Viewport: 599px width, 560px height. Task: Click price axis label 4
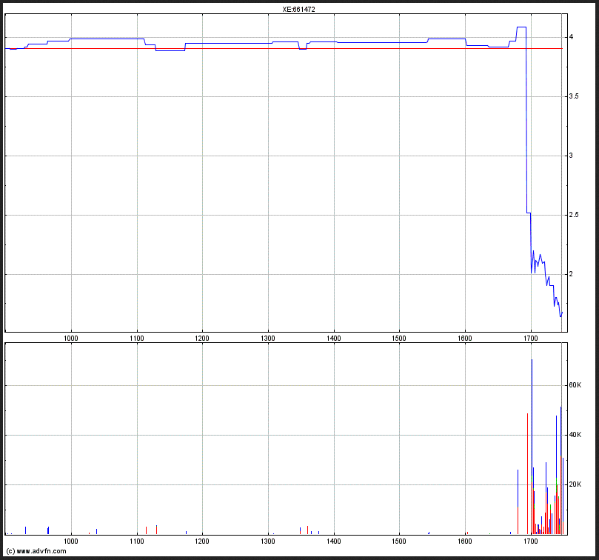[571, 37]
